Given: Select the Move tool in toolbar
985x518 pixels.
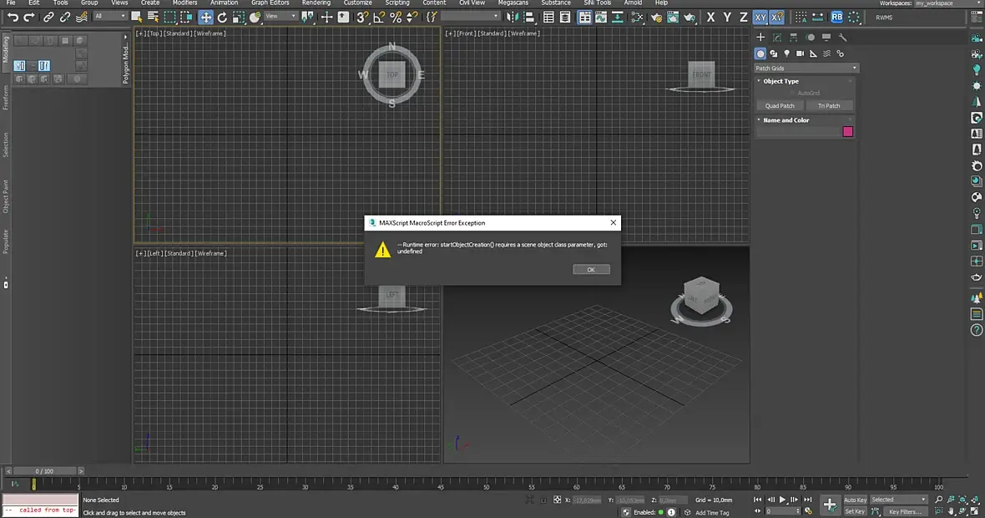Looking at the screenshot, I should pyautogui.click(x=205, y=18).
